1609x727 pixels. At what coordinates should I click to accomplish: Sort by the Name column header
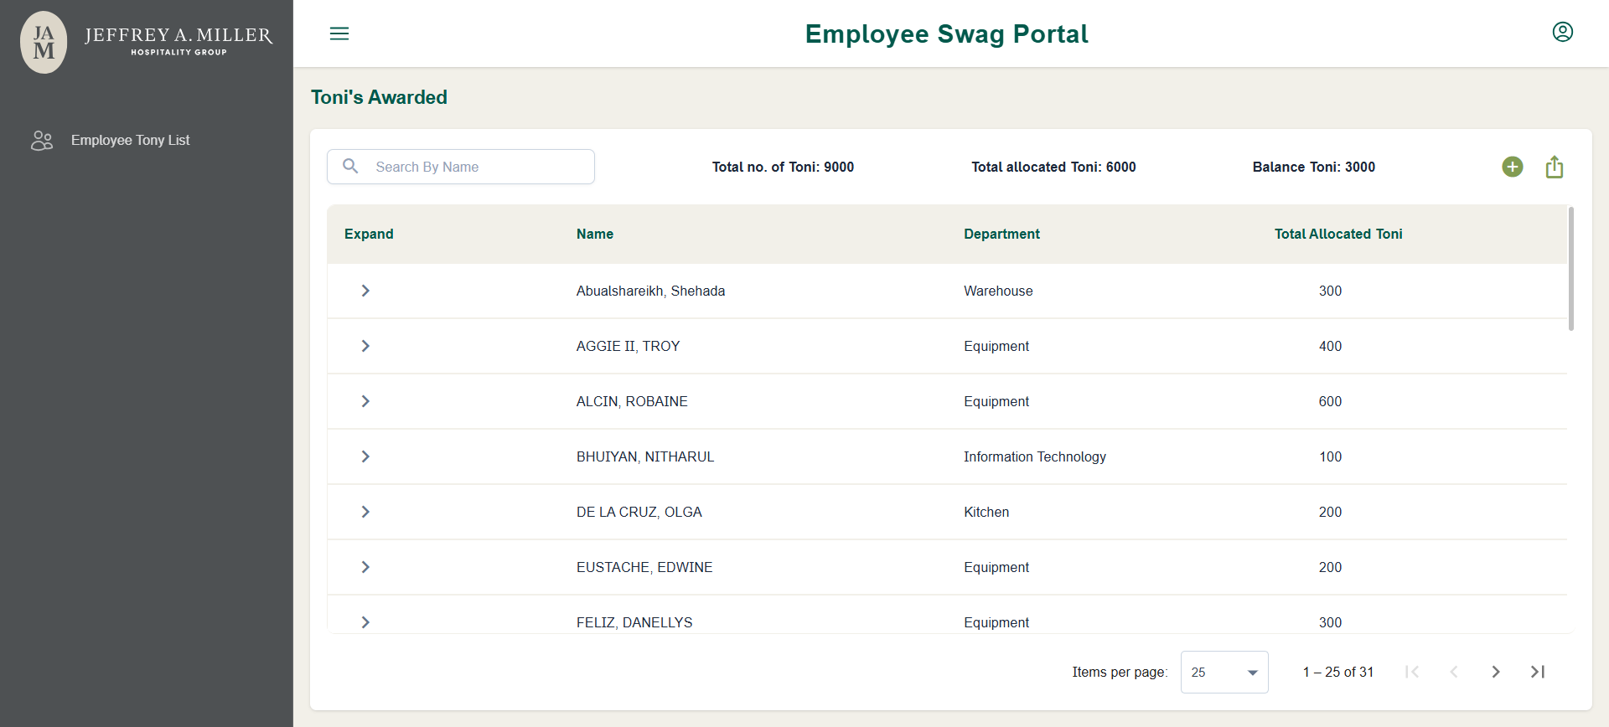click(595, 234)
